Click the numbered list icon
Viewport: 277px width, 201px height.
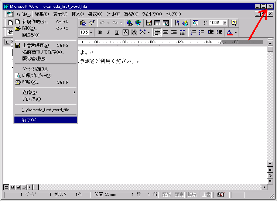click(193, 32)
